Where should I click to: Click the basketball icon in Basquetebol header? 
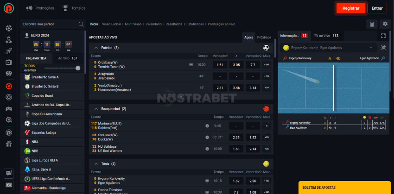point(266,109)
